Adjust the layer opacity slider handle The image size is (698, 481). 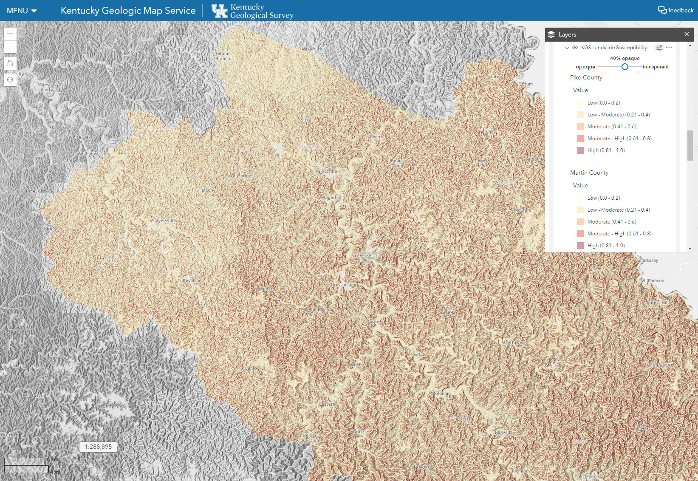[x=625, y=67]
